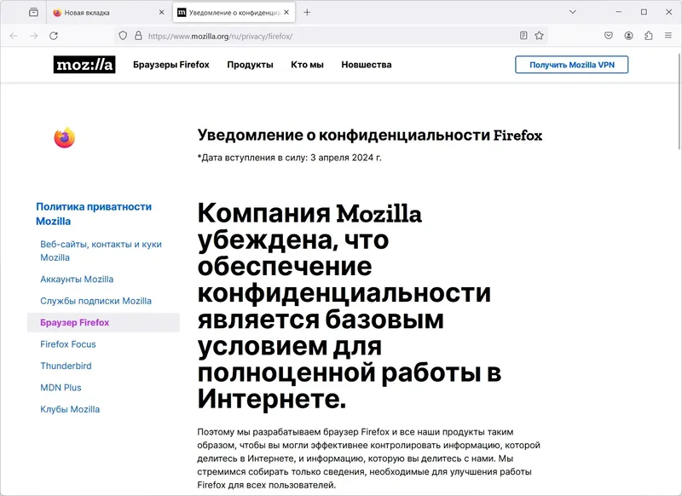The image size is (682, 496).
Task: View site security via the padlock
Action: [139, 37]
